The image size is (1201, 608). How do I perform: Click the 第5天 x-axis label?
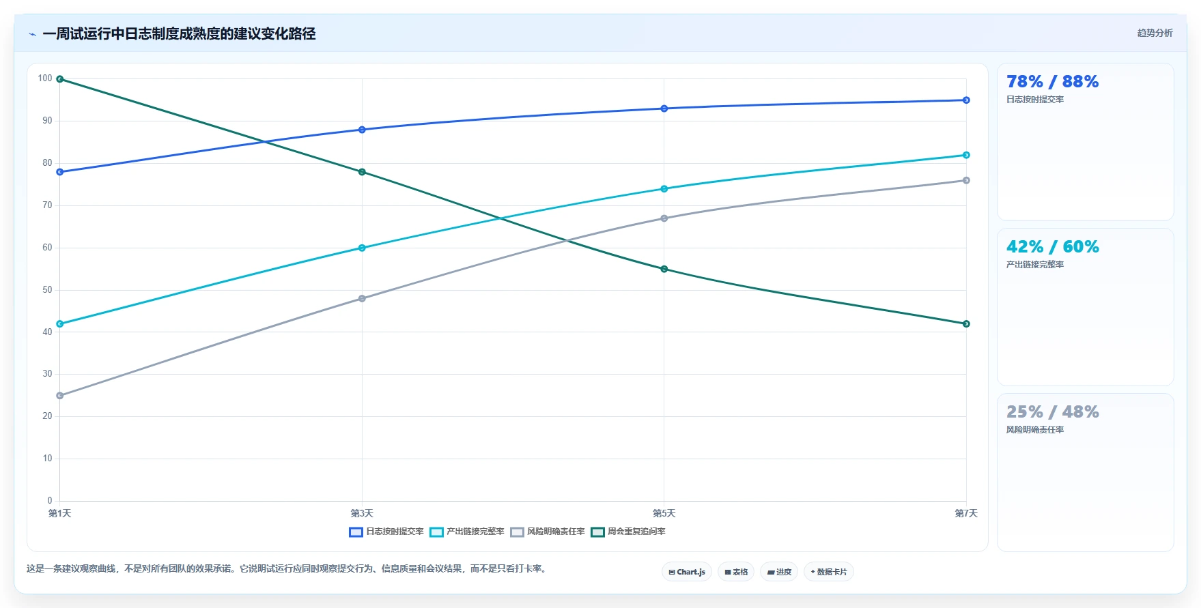[664, 513]
